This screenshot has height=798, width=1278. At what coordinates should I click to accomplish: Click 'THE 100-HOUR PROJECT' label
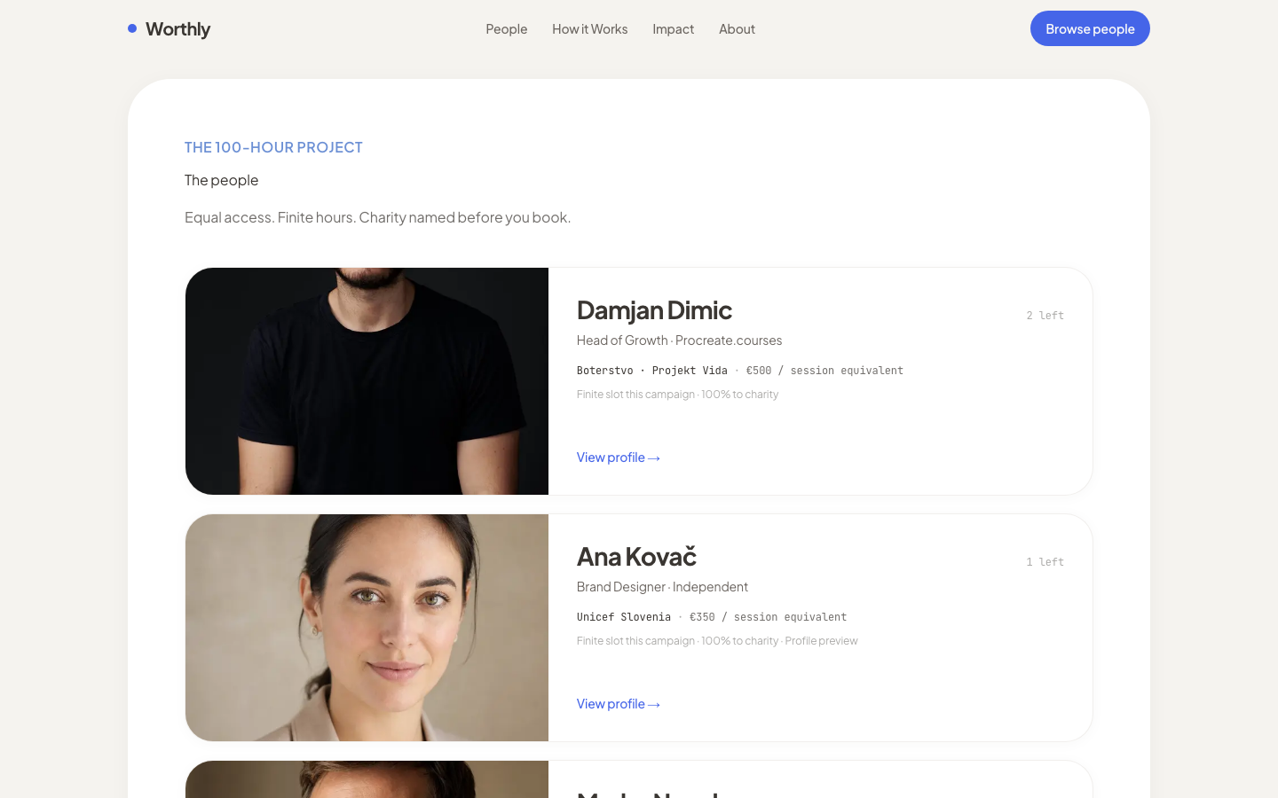tap(273, 147)
